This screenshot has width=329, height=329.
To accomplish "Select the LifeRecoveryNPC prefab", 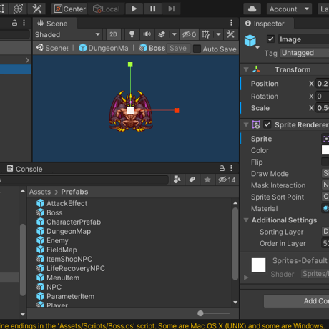I will click(71, 268).
